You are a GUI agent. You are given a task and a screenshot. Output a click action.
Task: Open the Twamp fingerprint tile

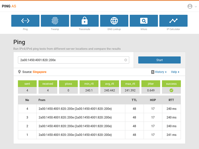click(55, 21)
